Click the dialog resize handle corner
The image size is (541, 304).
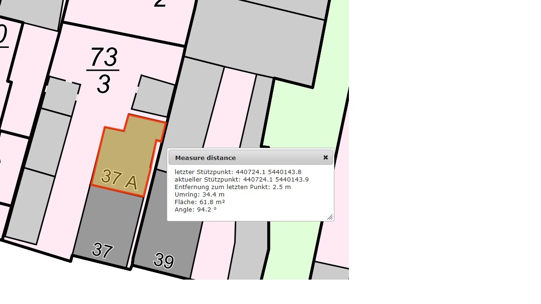coord(330,217)
